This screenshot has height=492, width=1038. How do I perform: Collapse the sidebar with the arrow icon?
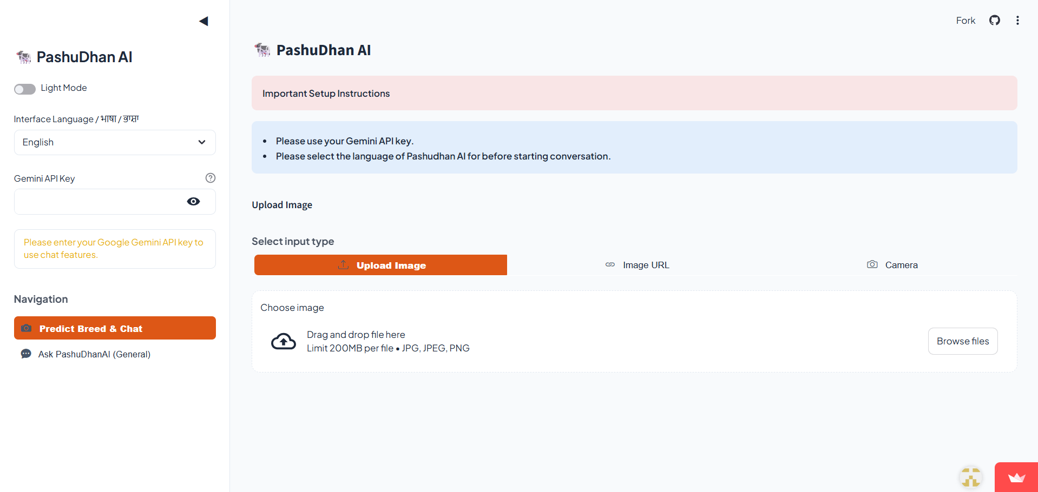(x=203, y=21)
